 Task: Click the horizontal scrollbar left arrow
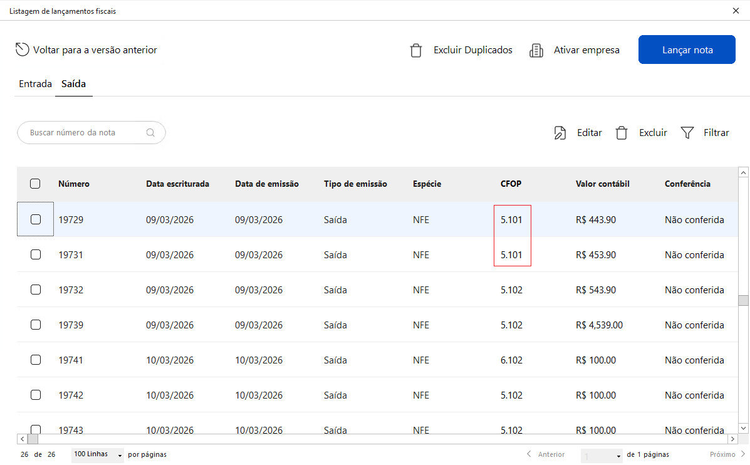pyautogui.click(x=22, y=439)
